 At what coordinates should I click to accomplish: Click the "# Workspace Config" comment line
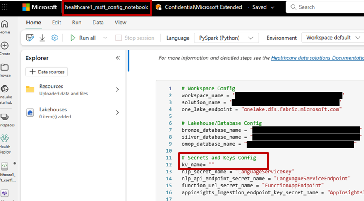pyautogui.click(x=208, y=88)
